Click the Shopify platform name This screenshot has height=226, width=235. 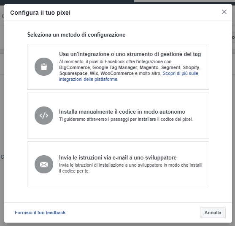coord(191,67)
